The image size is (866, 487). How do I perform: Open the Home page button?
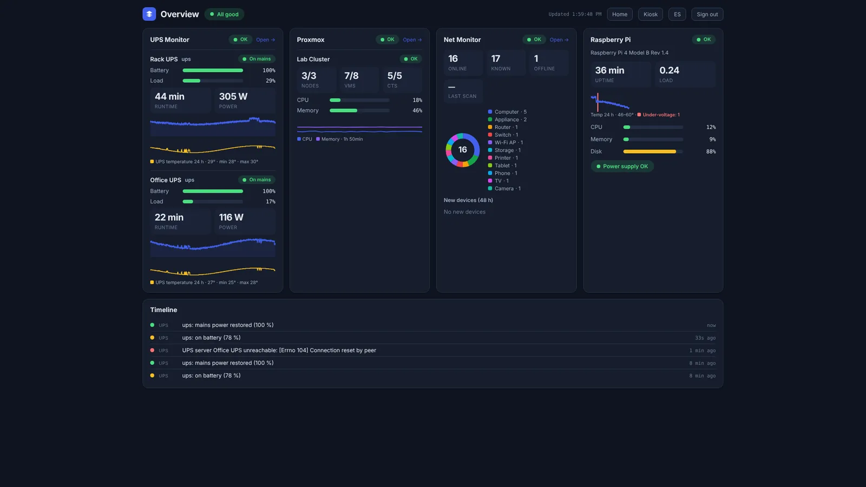tap(620, 15)
